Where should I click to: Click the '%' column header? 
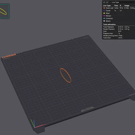[120, 5]
